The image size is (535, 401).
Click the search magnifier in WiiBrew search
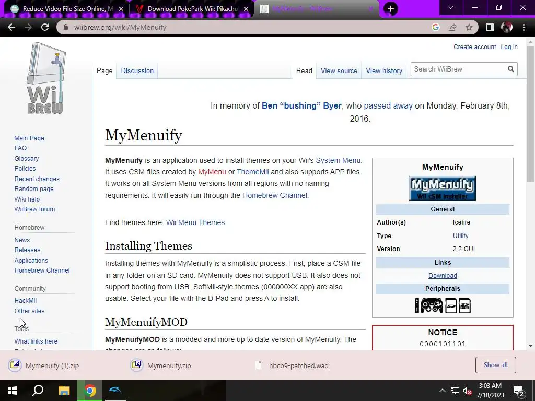(510, 69)
